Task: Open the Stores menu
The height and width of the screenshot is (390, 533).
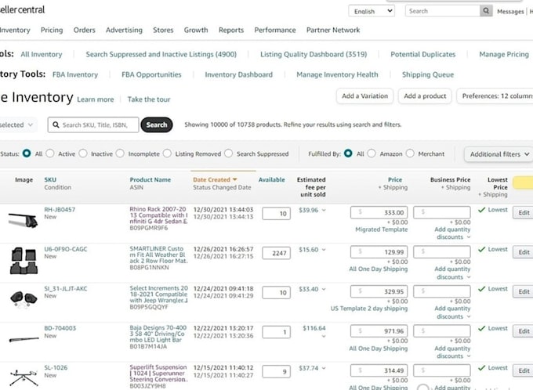Action: click(163, 30)
